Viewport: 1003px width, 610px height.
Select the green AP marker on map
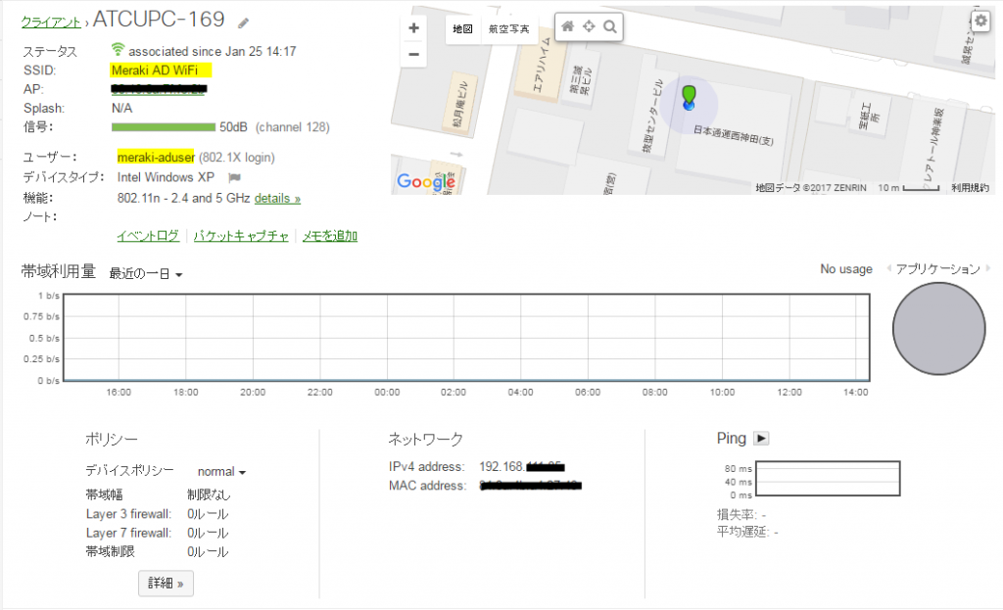tap(689, 97)
